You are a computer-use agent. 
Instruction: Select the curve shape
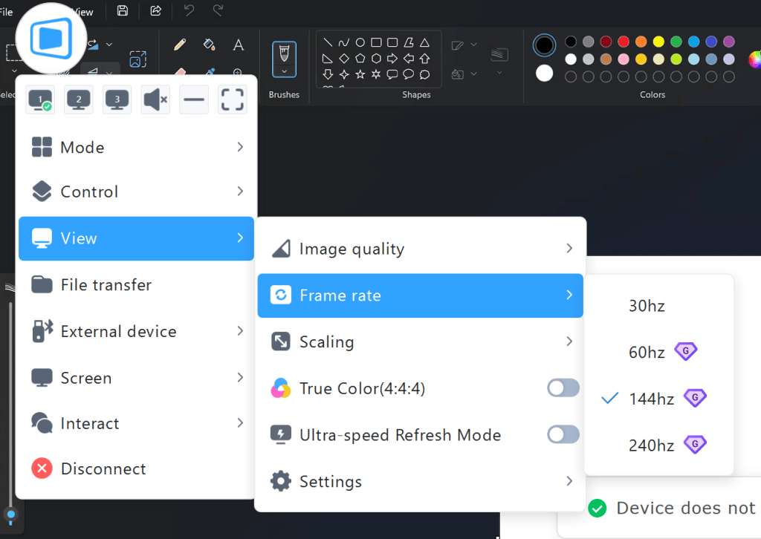click(344, 42)
